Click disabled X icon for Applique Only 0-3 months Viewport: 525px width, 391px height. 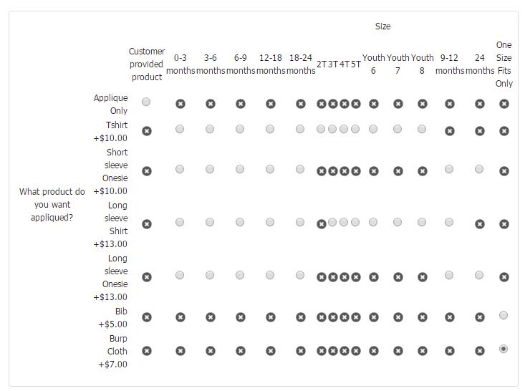[180, 104]
